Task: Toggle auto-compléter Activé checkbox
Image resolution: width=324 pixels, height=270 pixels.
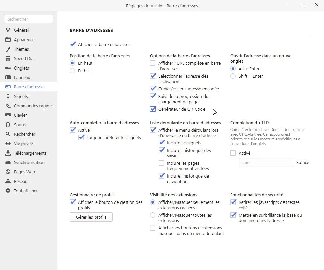Action: pos(73,130)
